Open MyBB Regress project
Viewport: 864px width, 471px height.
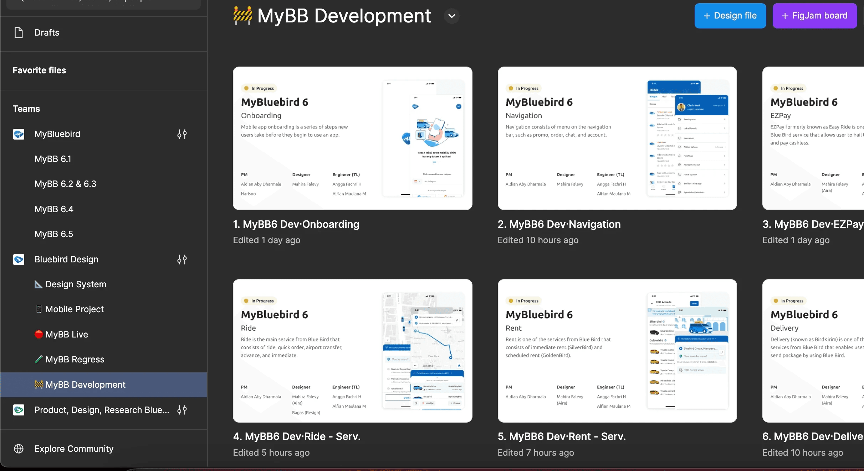75,359
